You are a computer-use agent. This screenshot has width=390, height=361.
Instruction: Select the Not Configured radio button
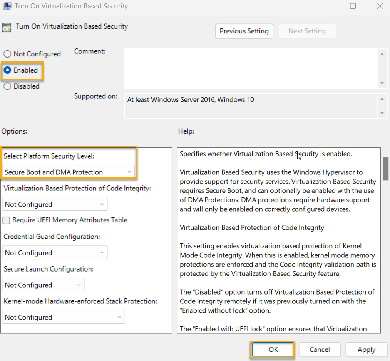tap(7, 54)
